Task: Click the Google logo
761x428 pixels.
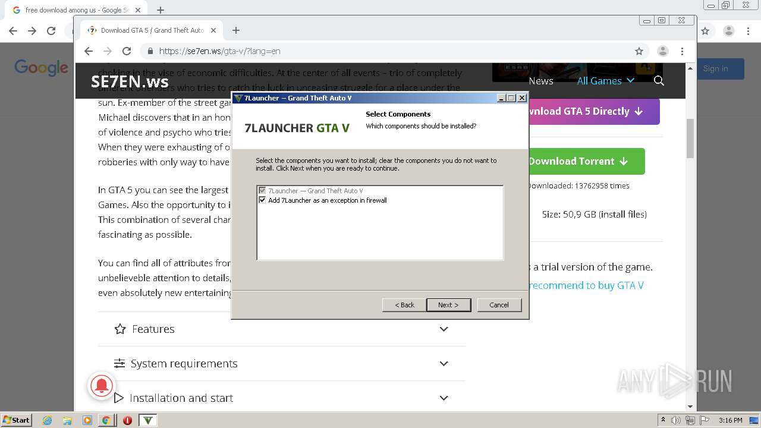Action: [x=42, y=68]
